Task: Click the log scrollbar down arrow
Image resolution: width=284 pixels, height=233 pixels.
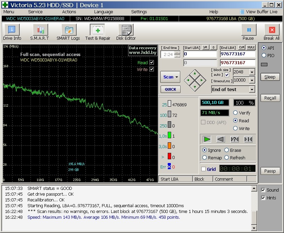Action: tap(254, 228)
